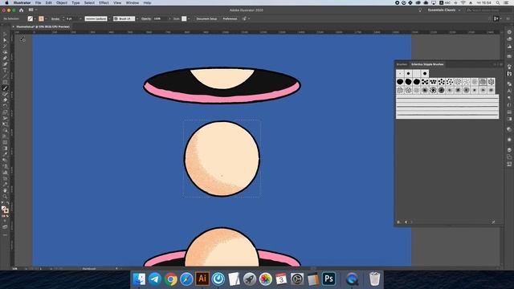
Task: Open the Fill swatch dropdown arrow
Action: point(35,18)
